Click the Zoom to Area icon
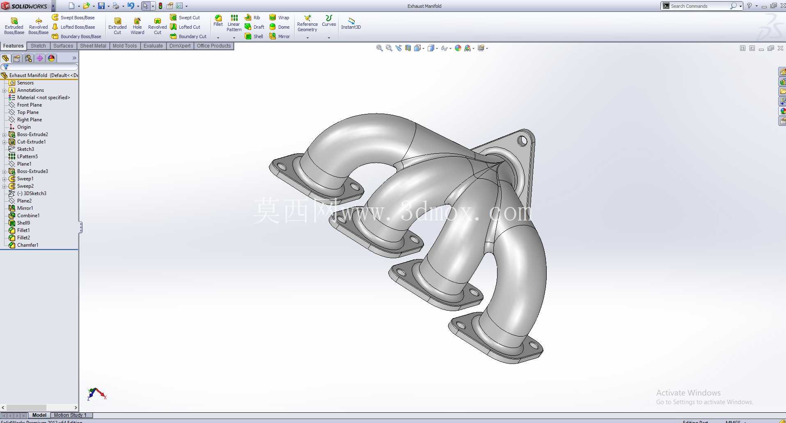 click(x=389, y=48)
